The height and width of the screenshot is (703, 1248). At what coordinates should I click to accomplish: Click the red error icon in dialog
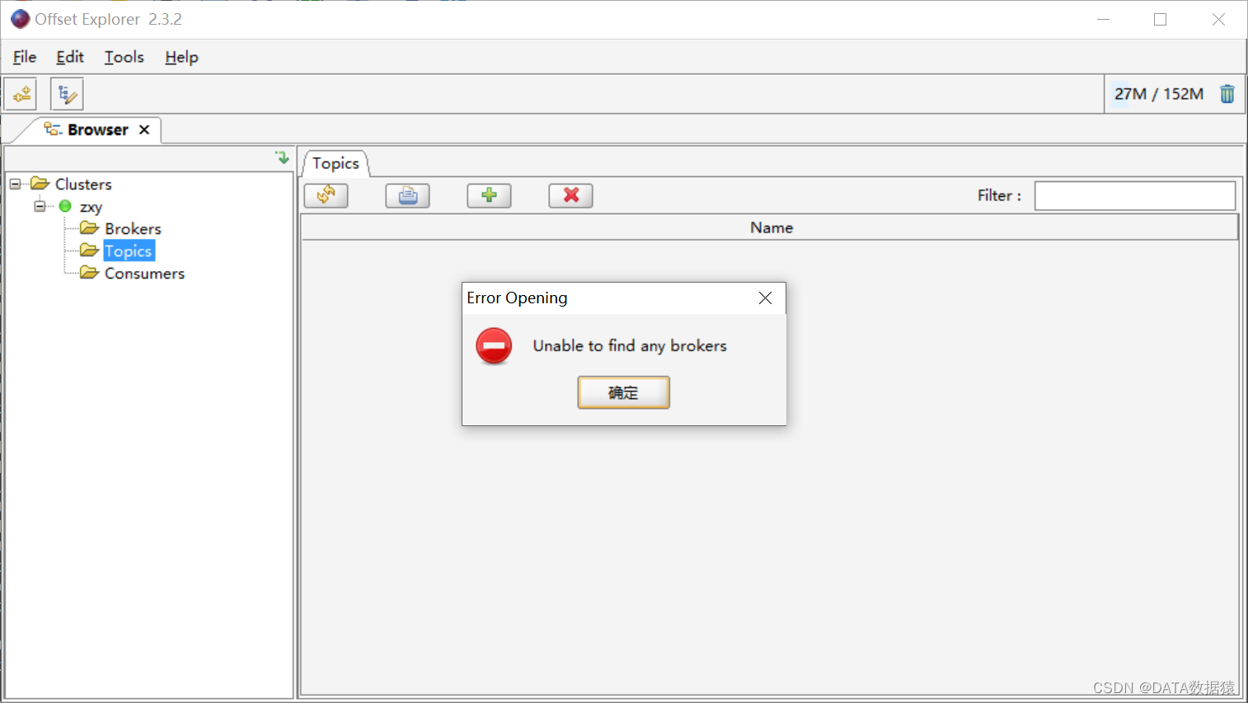(494, 346)
